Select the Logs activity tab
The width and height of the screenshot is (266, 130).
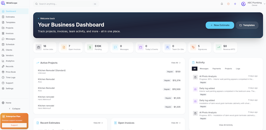[238, 69]
